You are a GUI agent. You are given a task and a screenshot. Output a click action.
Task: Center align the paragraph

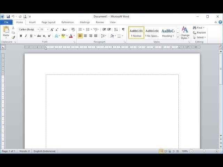click(x=85, y=36)
